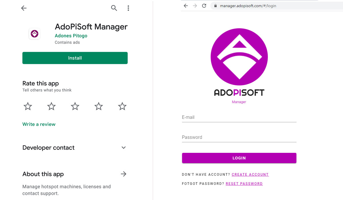Reload the AdoPiSoft manager login page
Screen dimensions: 343x200
click(204, 5)
